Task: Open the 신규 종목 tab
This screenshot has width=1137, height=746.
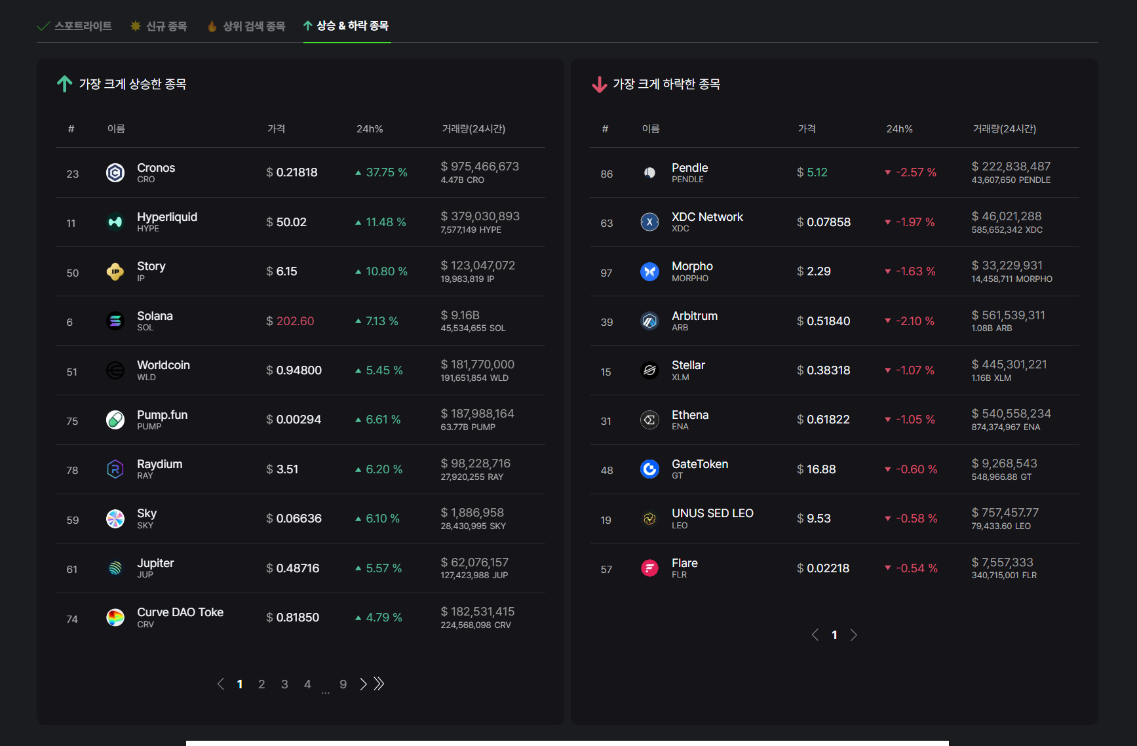Action: tap(159, 26)
